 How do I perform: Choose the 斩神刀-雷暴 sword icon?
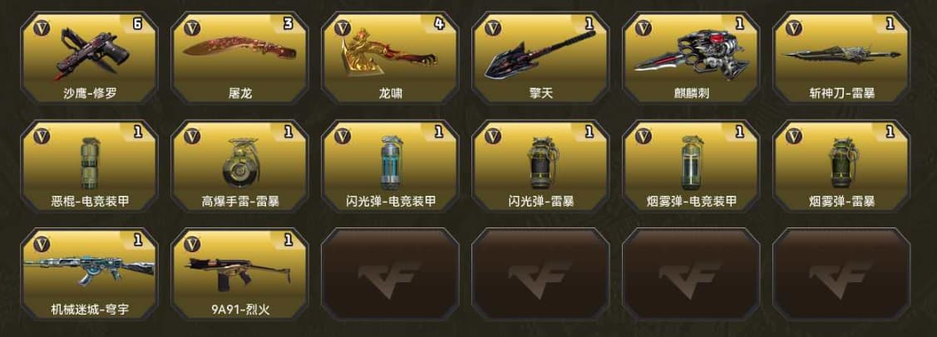[842, 56]
